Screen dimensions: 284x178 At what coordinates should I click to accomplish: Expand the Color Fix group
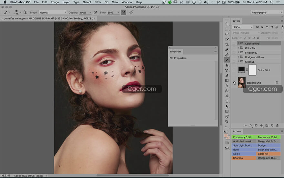pos(238,48)
